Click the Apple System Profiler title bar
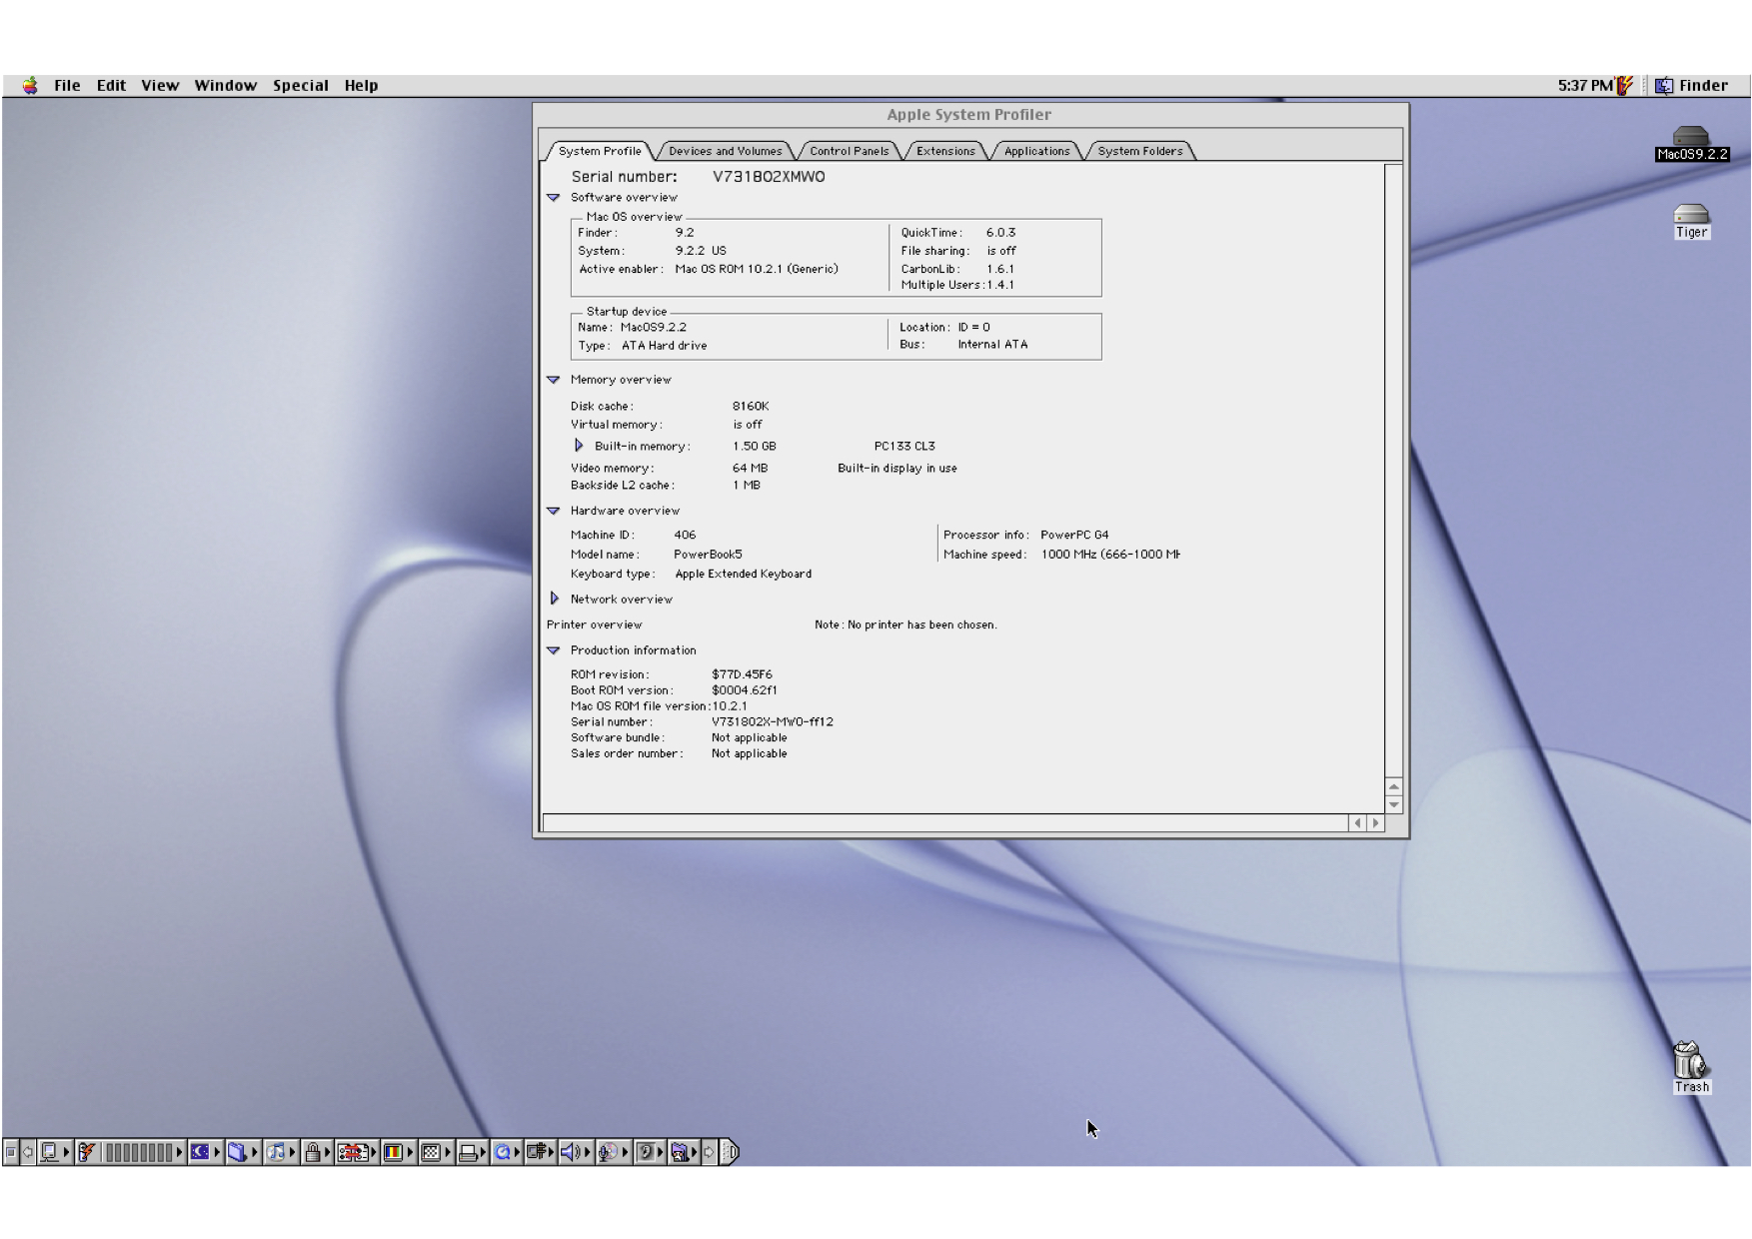This screenshot has height=1239, width=1752. click(969, 114)
